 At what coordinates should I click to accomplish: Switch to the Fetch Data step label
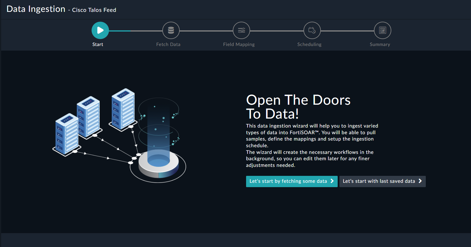point(168,45)
